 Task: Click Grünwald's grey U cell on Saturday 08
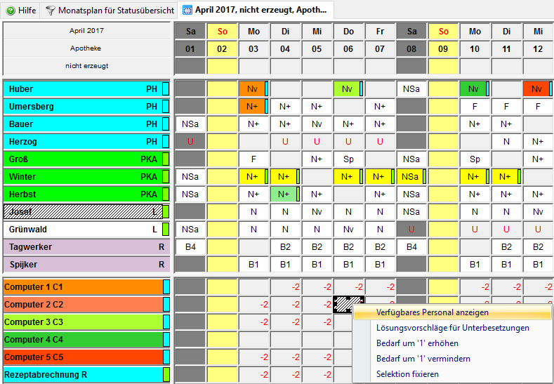click(x=411, y=230)
